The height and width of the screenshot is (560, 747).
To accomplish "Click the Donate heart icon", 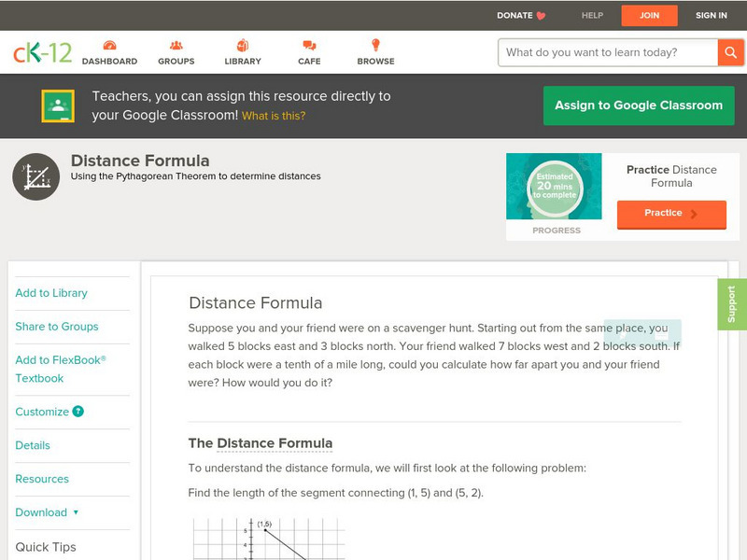I will [x=541, y=16].
